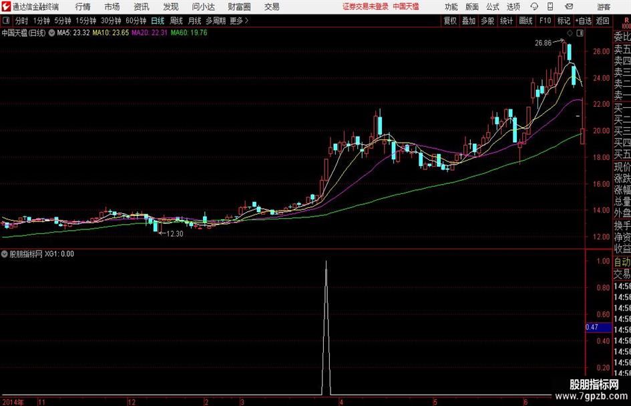Open the mobile phone icon in title bar
Image resolution: width=631 pixels, height=406 pixels.
click(x=550, y=7)
